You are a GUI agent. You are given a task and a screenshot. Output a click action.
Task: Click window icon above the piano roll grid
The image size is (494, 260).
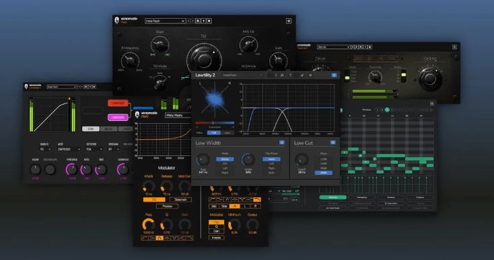[432, 103]
